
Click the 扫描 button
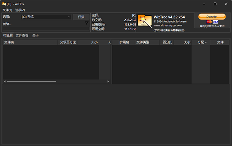pyautogui.click(x=81, y=17)
